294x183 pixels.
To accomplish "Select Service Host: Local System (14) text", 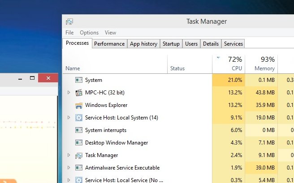I will (121, 118).
